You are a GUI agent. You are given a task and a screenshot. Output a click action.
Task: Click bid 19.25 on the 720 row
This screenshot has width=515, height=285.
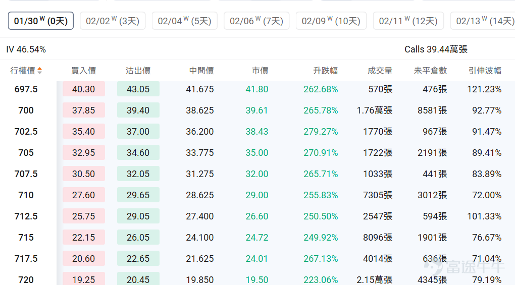pyautogui.click(x=84, y=279)
